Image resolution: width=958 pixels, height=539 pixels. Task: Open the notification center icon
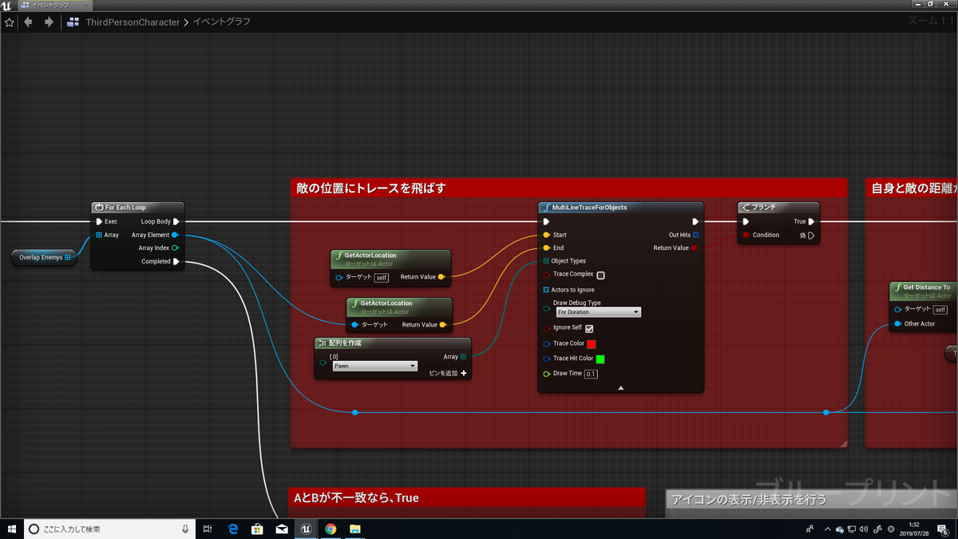pyautogui.click(x=943, y=529)
